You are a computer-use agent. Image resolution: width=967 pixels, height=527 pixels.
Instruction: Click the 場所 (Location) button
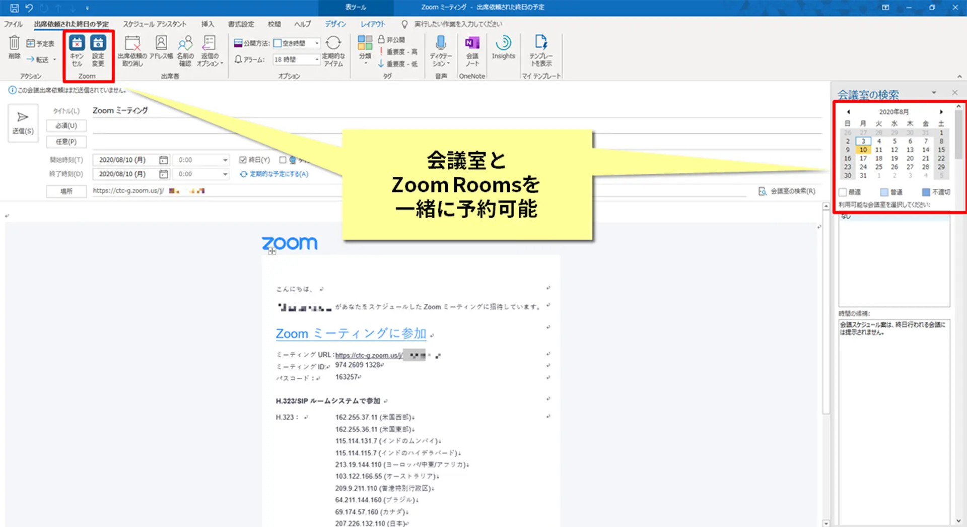pos(66,191)
